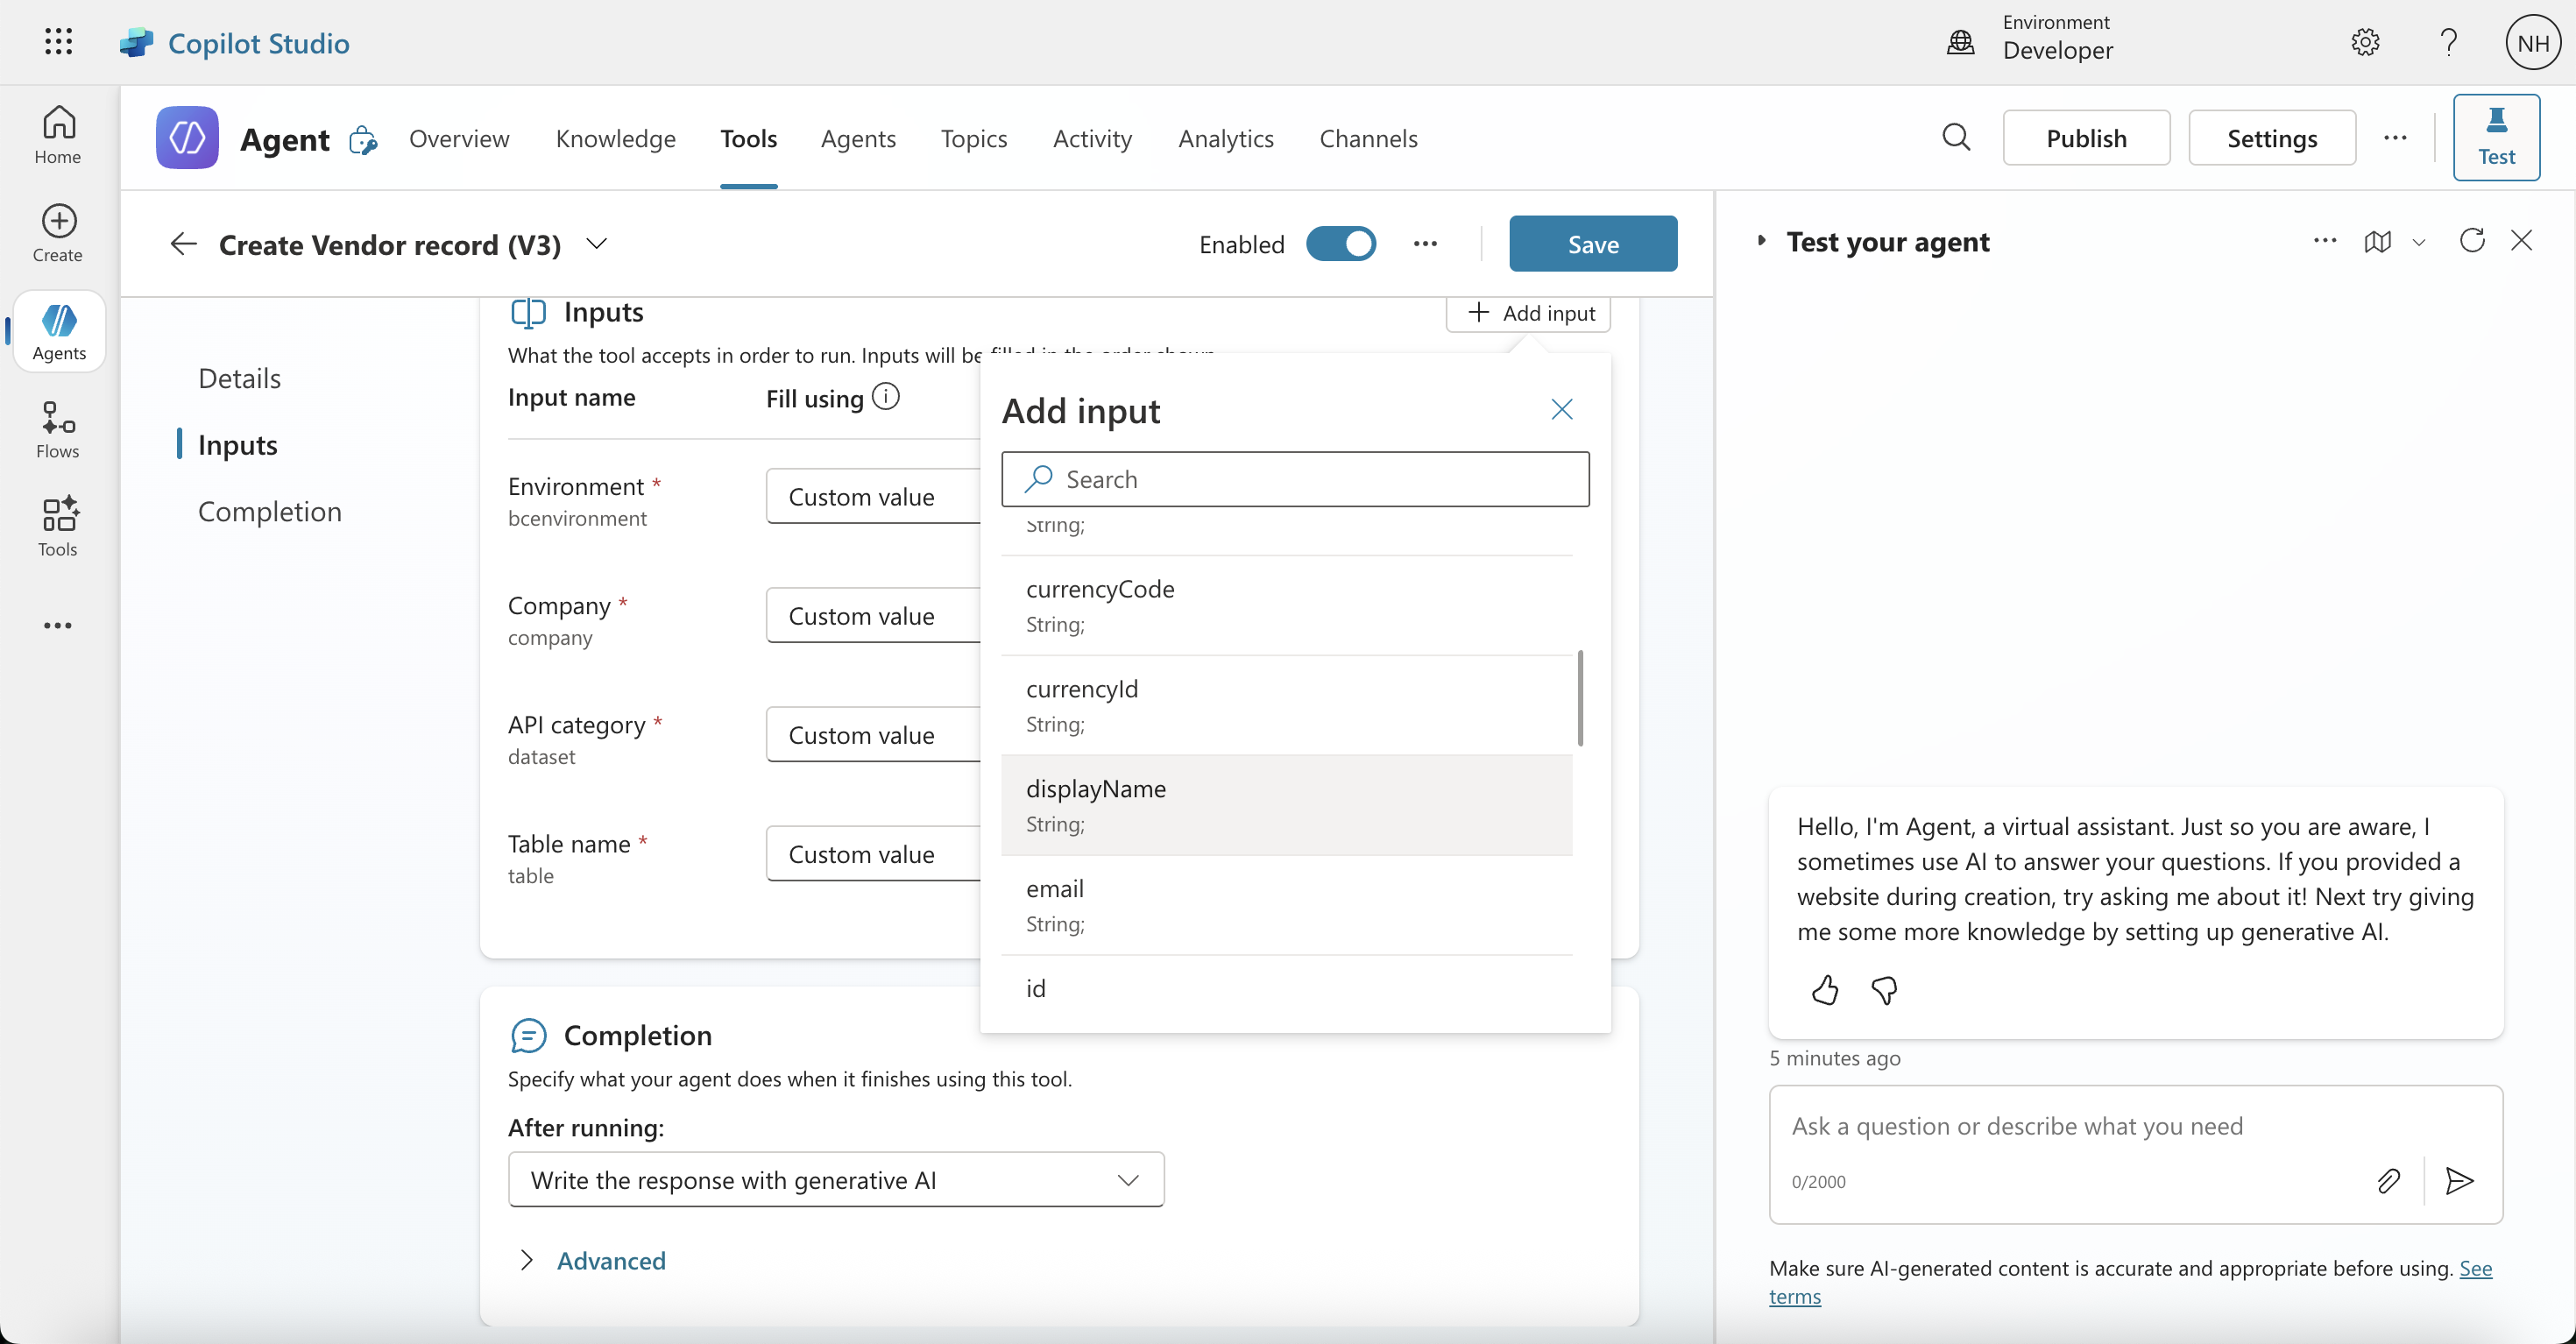Switch to the Knowledge tab
The height and width of the screenshot is (1344, 2576).
615,138
